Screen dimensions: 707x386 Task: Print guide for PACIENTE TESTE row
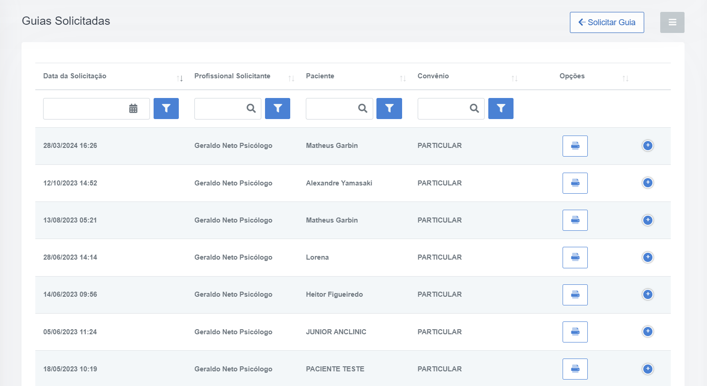click(575, 369)
